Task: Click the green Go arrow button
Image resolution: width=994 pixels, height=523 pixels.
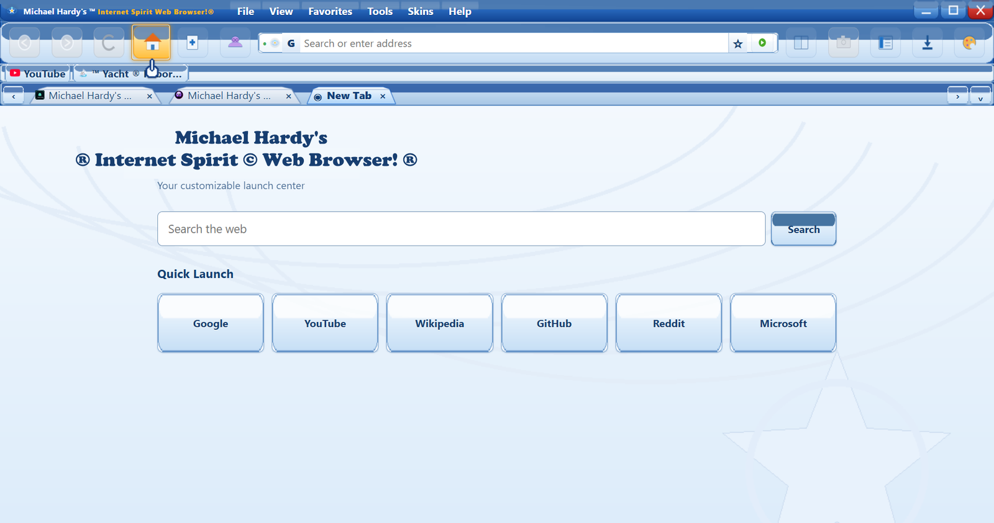Action: (762, 43)
